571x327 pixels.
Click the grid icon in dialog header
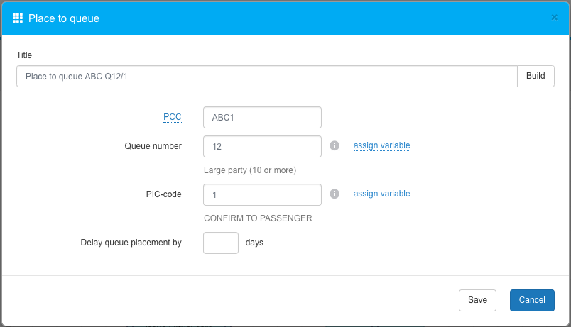18,18
